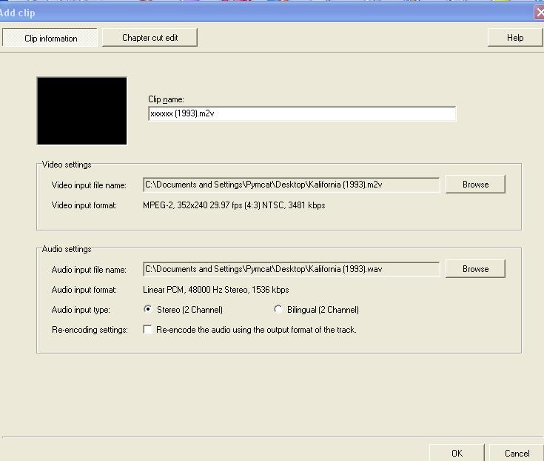Viewport: 544px width, 461px height.
Task: Open the Chapter cut edit tab
Action: point(150,38)
